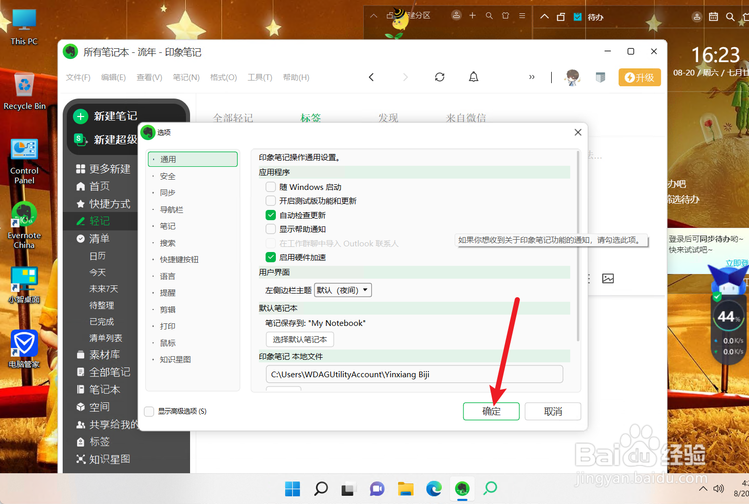
Task: Open 标签 tags in sidebar
Action: click(93, 442)
